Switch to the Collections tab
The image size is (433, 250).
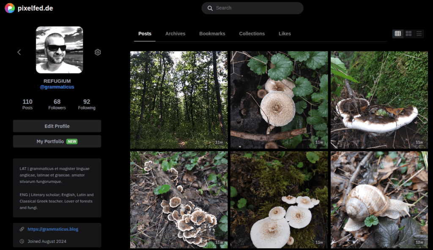coord(252,34)
